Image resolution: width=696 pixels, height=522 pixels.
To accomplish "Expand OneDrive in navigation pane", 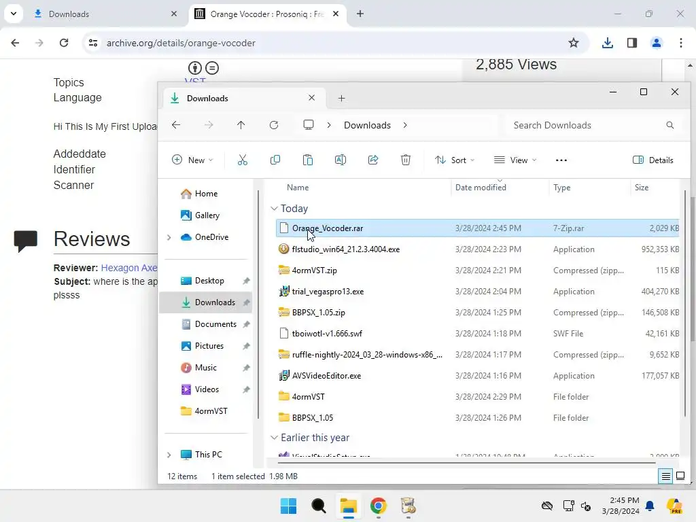I will 169,237.
